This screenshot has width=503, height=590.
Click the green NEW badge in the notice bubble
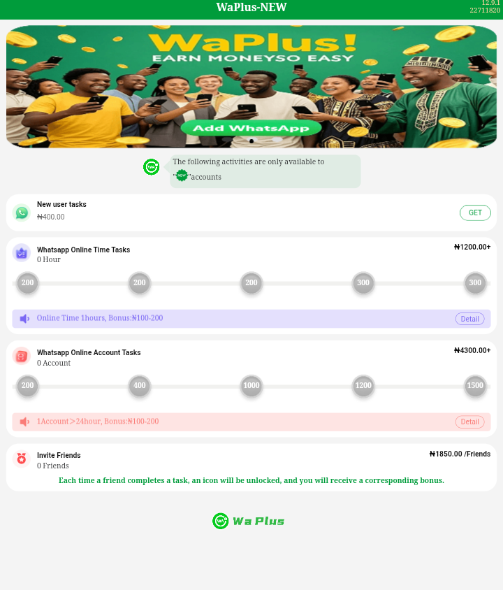pos(182,175)
